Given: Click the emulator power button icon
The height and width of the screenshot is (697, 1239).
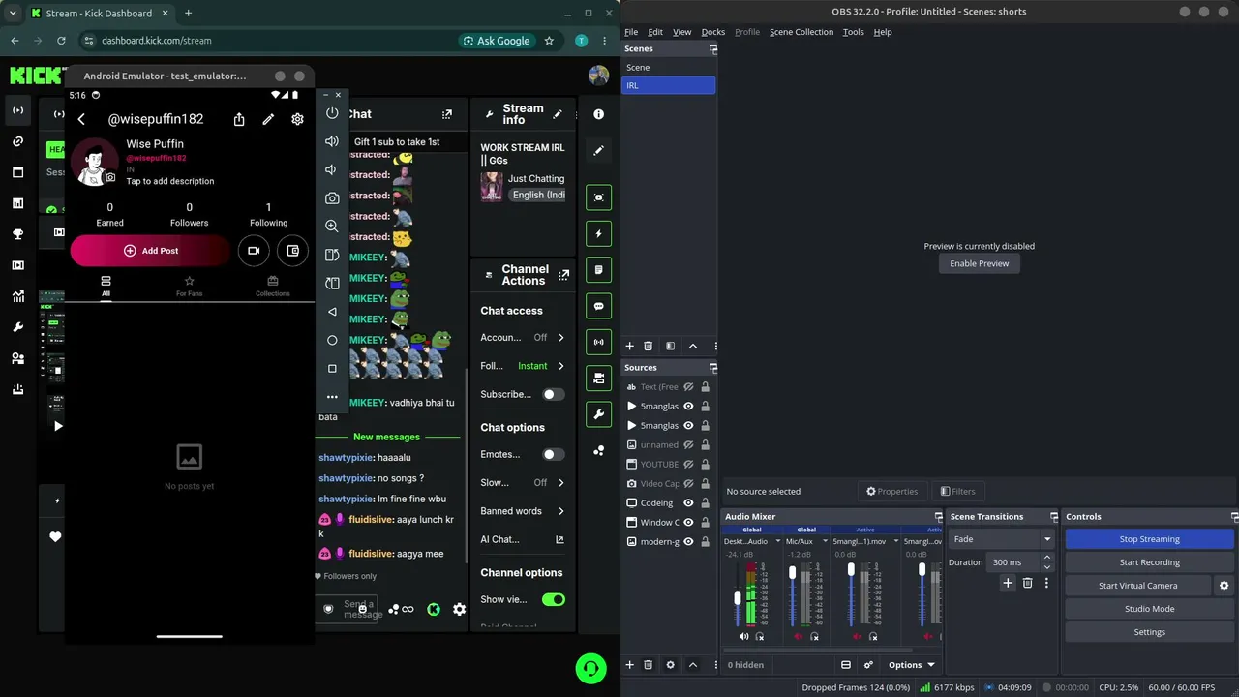Looking at the screenshot, I should (332, 113).
